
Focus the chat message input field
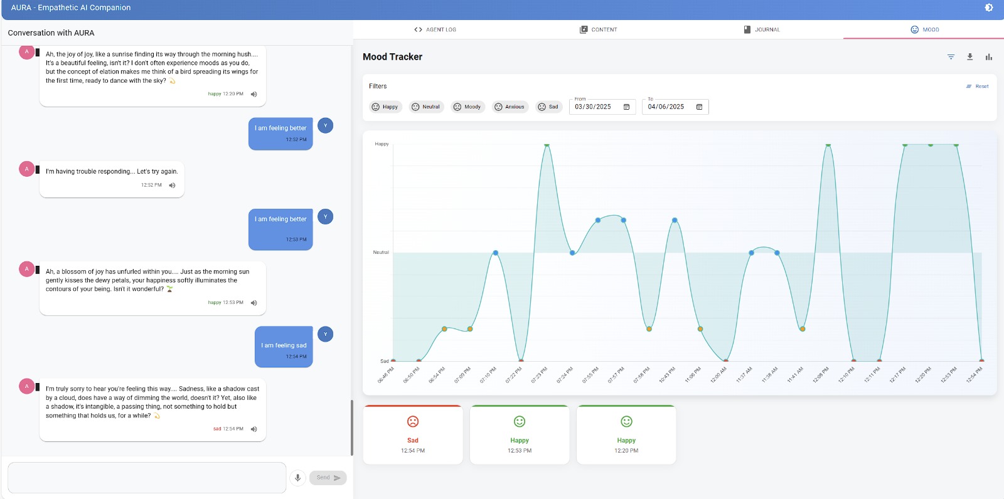click(x=147, y=478)
